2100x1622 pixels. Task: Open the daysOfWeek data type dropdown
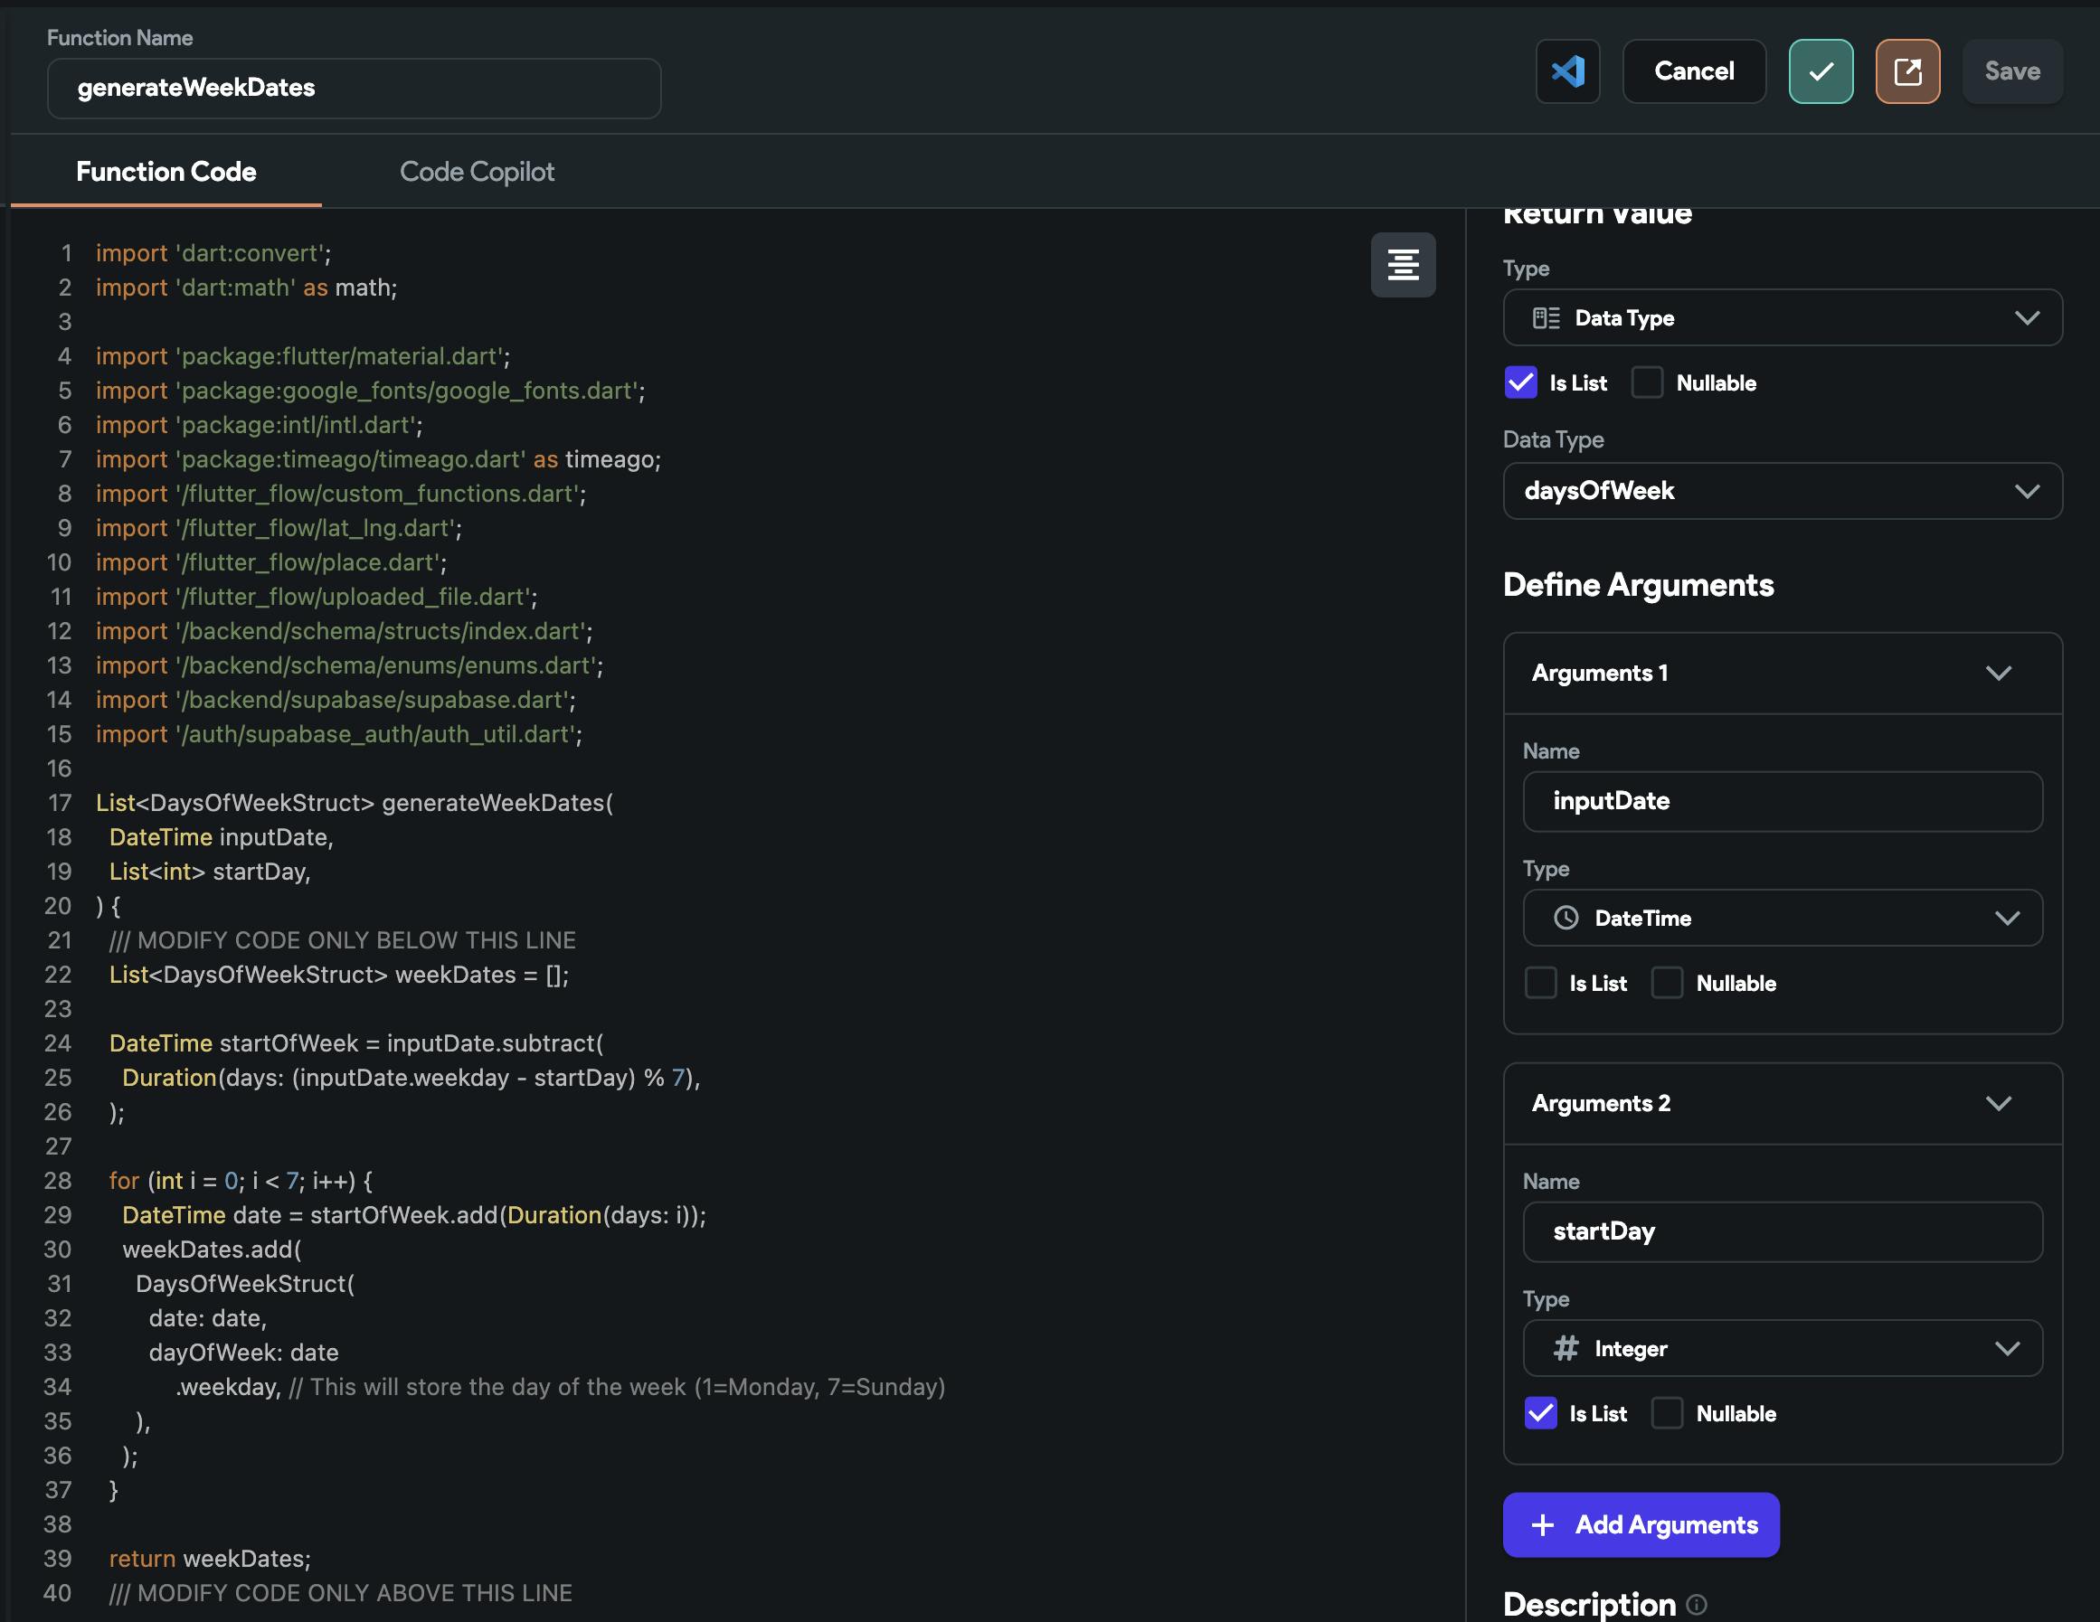pyautogui.click(x=1782, y=491)
